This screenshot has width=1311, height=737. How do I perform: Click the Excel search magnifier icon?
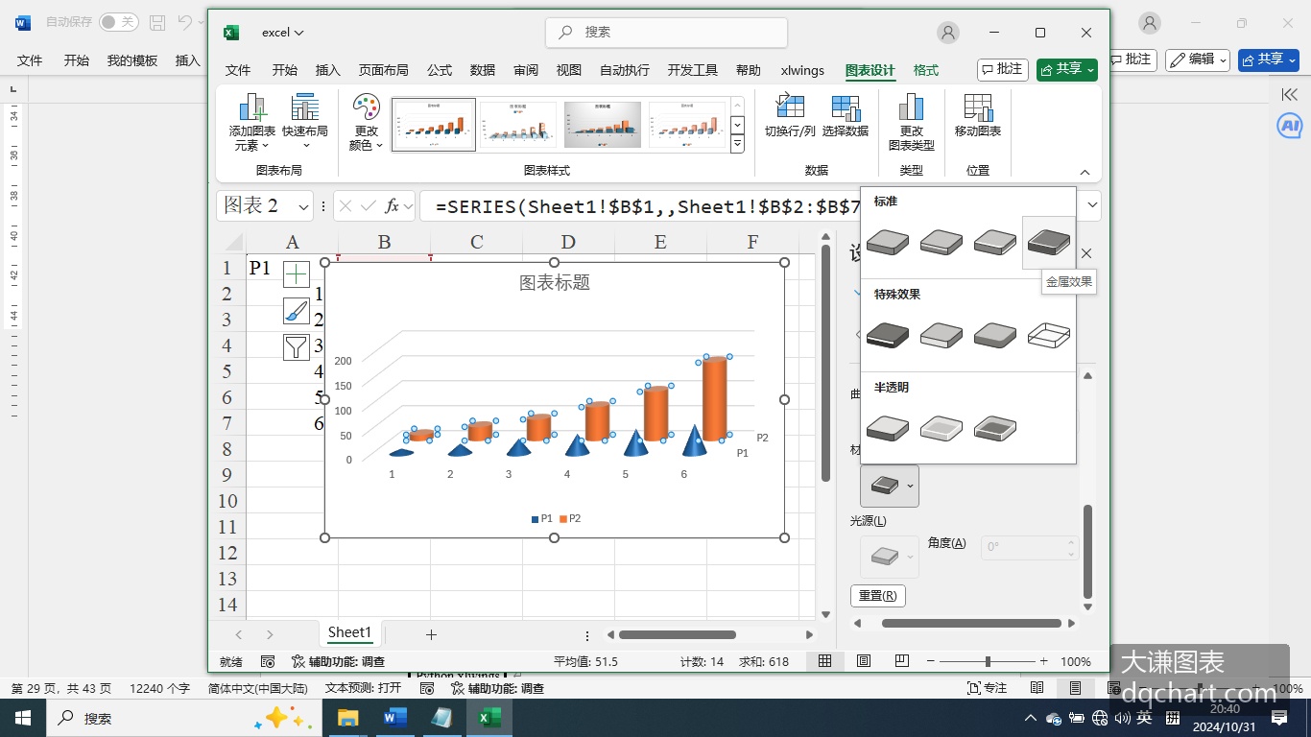(x=566, y=33)
